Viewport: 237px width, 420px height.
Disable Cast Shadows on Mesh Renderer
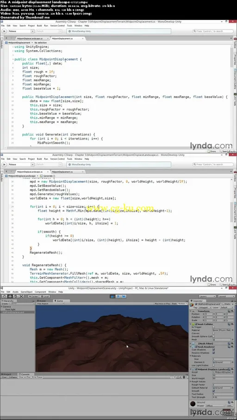point(213,349)
